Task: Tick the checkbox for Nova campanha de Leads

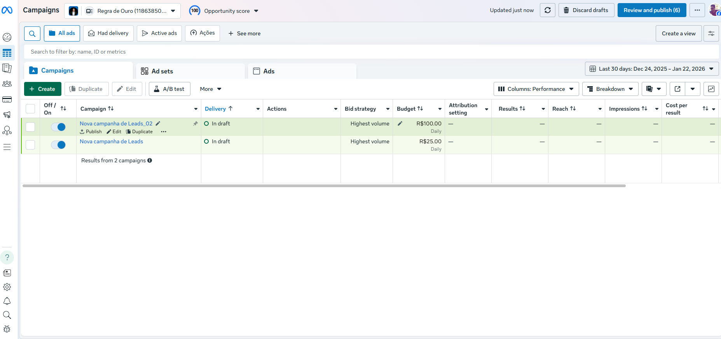Action: click(30, 145)
